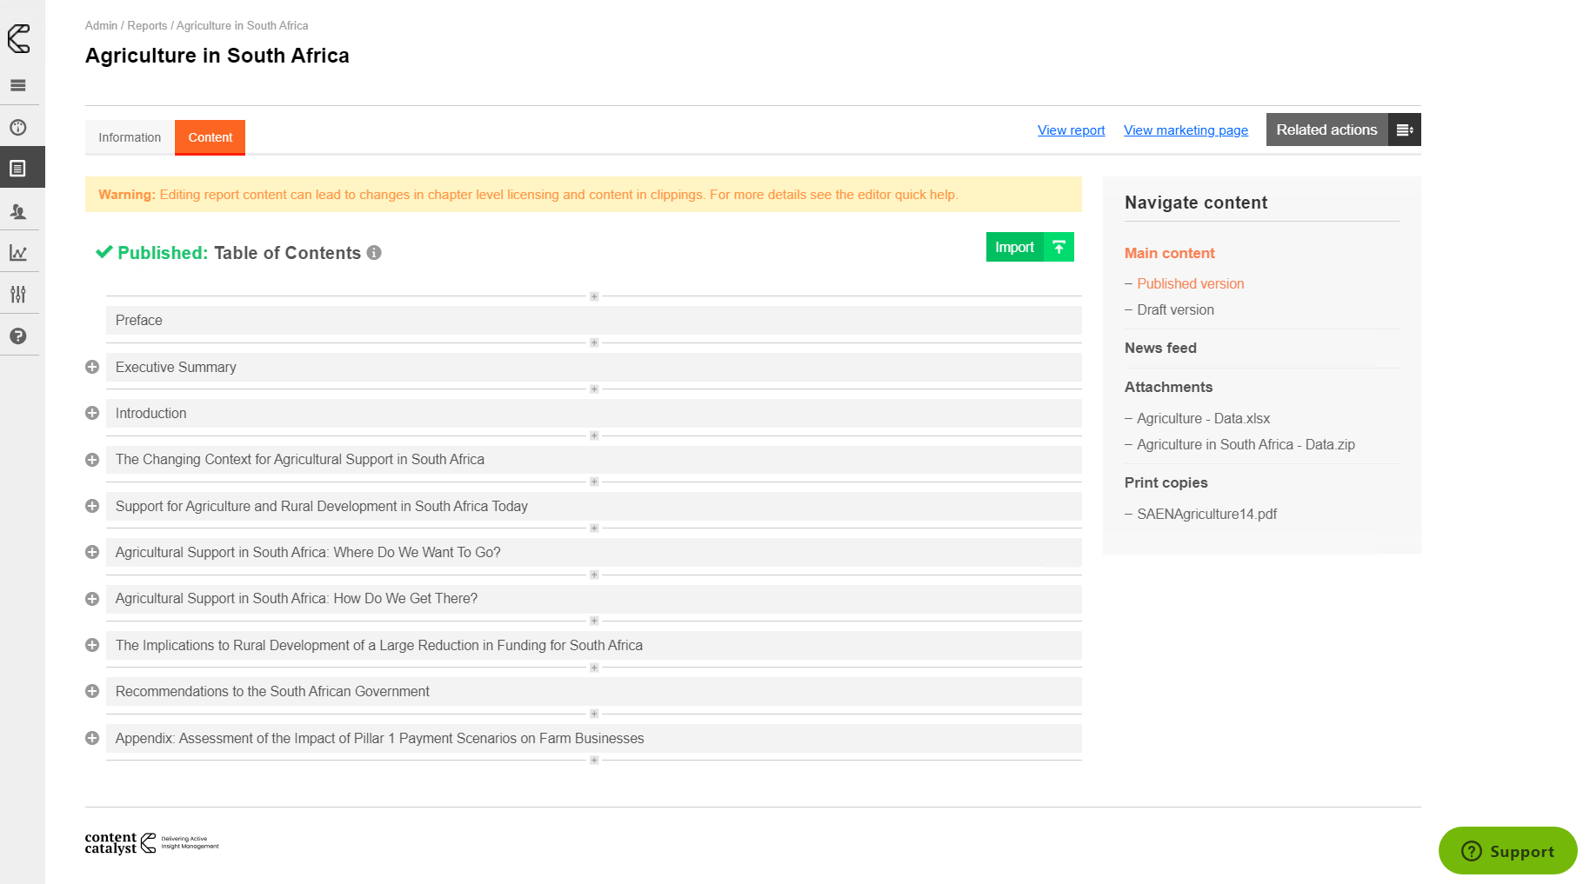This screenshot has height=884, width=1590.
Task: Open the View marketing page link
Action: click(x=1186, y=130)
